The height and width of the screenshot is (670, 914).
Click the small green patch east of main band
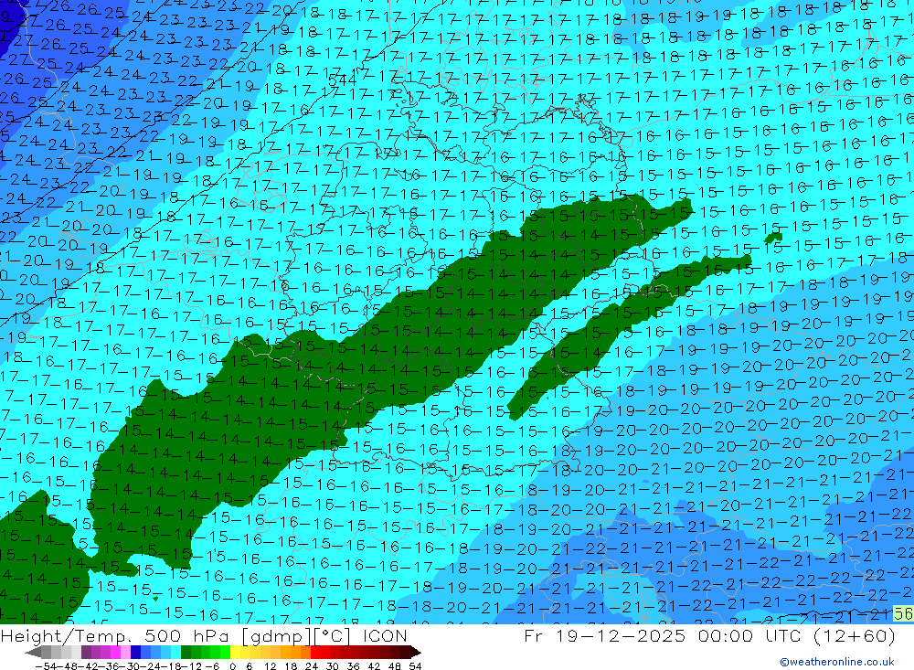(x=773, y=238)
